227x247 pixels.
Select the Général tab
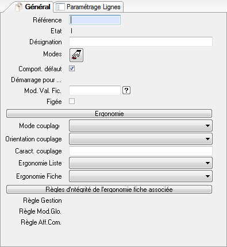[33, 7]
